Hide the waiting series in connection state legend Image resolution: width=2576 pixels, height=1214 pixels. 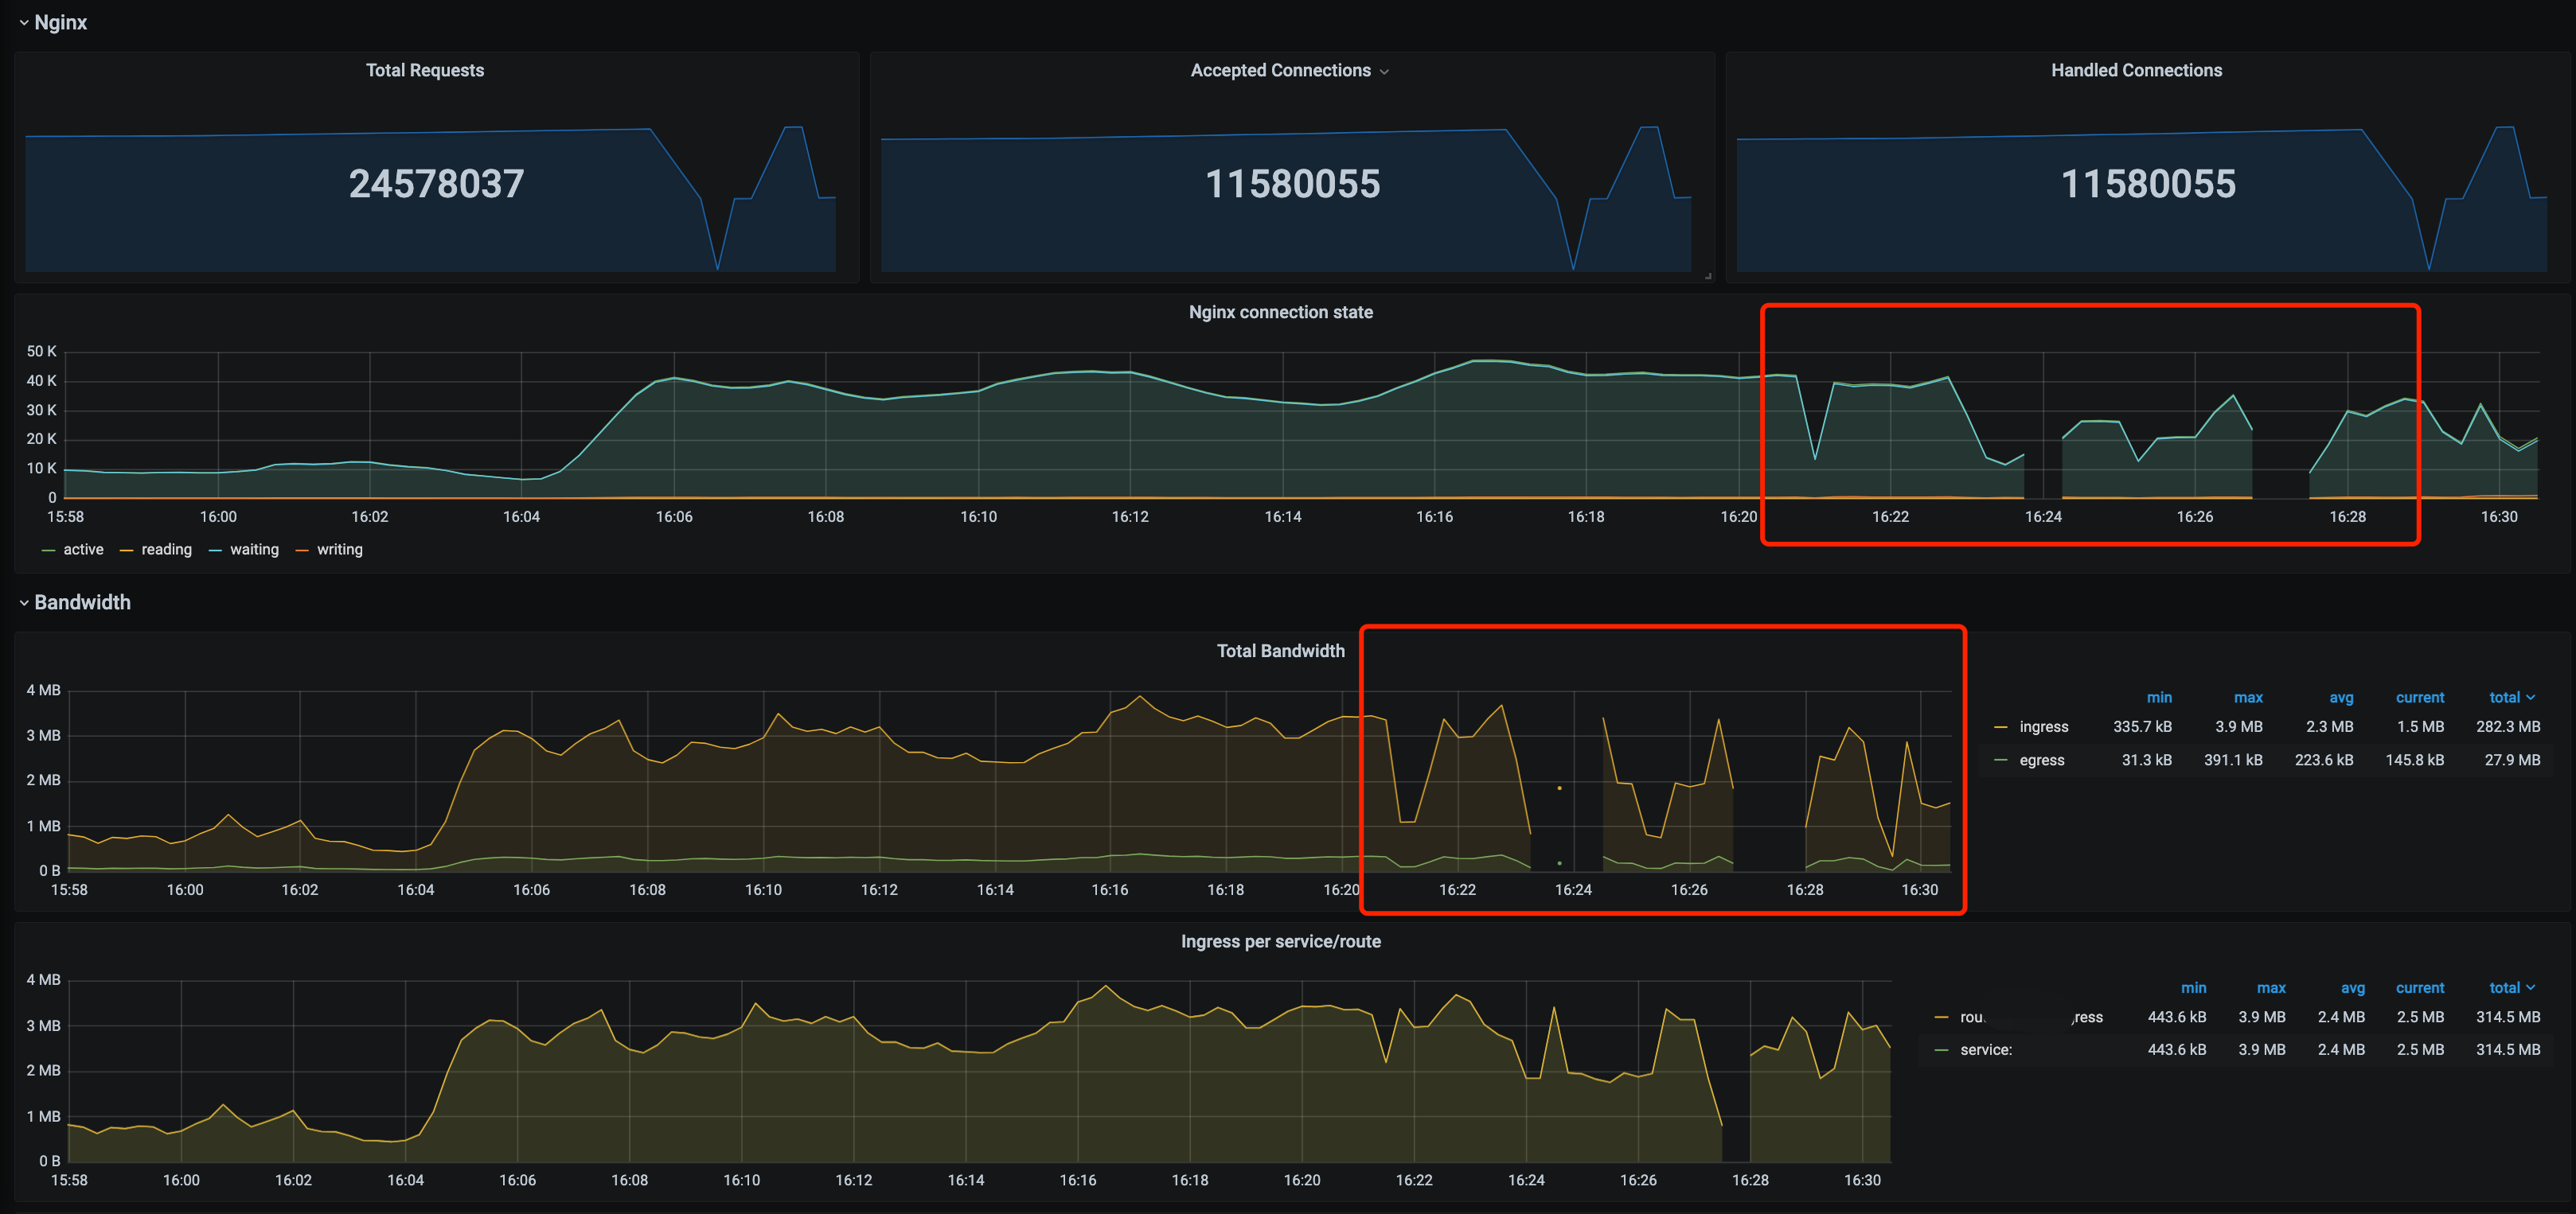point(255,549)
